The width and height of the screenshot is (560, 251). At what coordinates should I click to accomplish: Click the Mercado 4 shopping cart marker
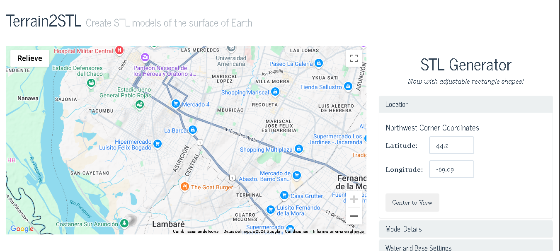click(175, 104)
